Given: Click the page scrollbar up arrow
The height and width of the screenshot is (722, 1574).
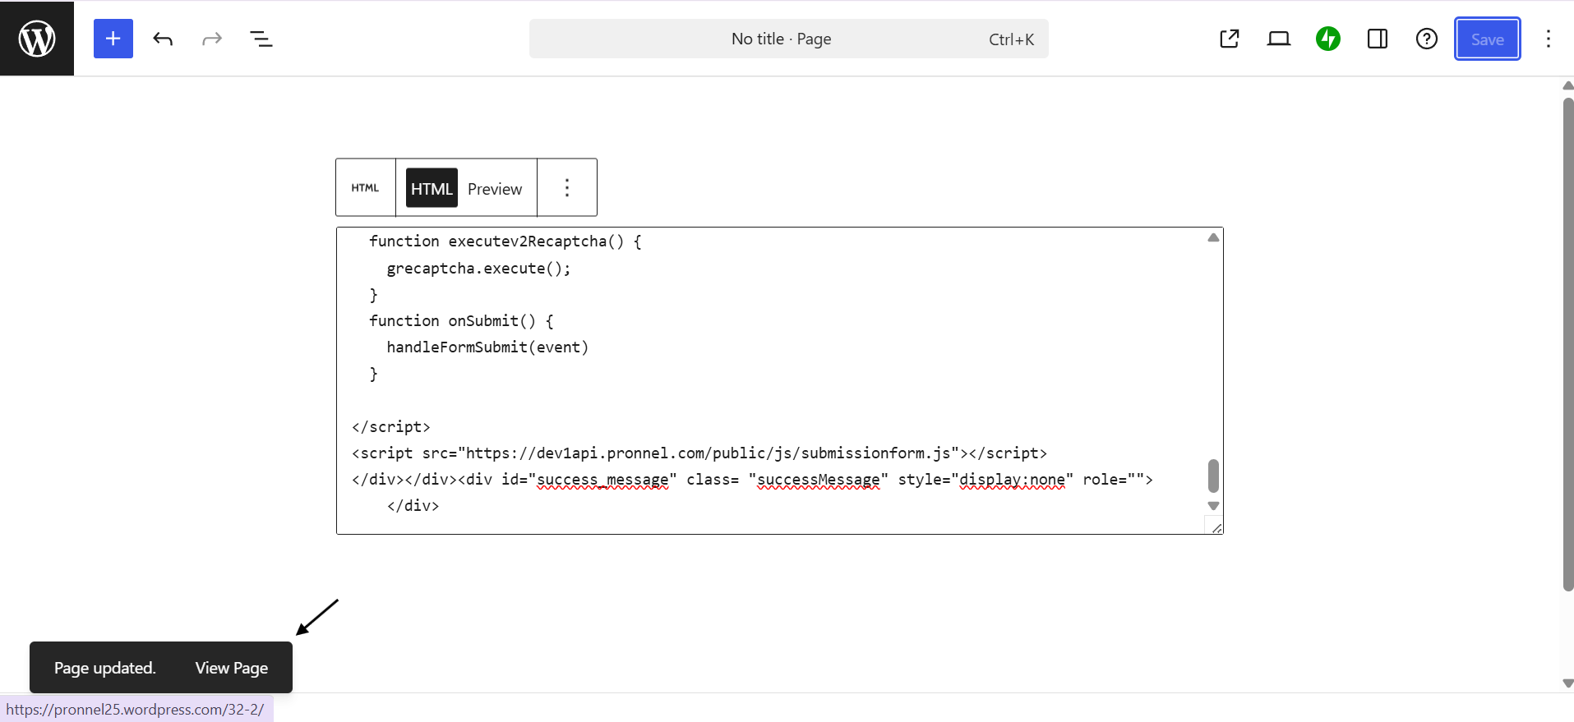Looking at the screenshot, I should point(1567,85).
